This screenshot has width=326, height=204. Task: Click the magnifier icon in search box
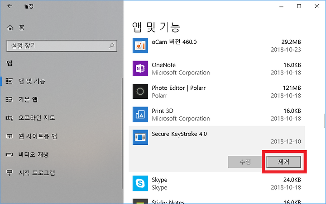(x=112, y=46)
